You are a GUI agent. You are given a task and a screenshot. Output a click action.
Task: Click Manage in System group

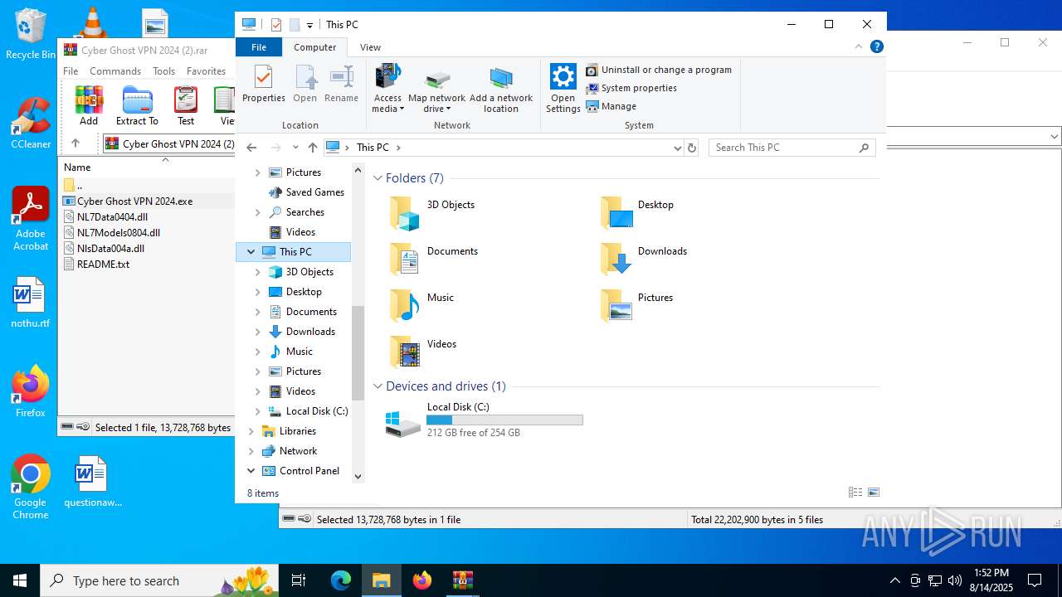(x=611, y=106)
